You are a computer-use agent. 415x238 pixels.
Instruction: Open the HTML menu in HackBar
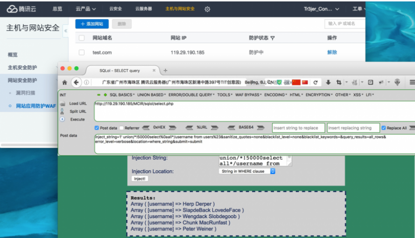pyautogui.click(x=296, y=95)
